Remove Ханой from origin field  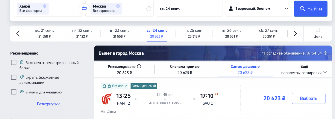coord(44,6)
